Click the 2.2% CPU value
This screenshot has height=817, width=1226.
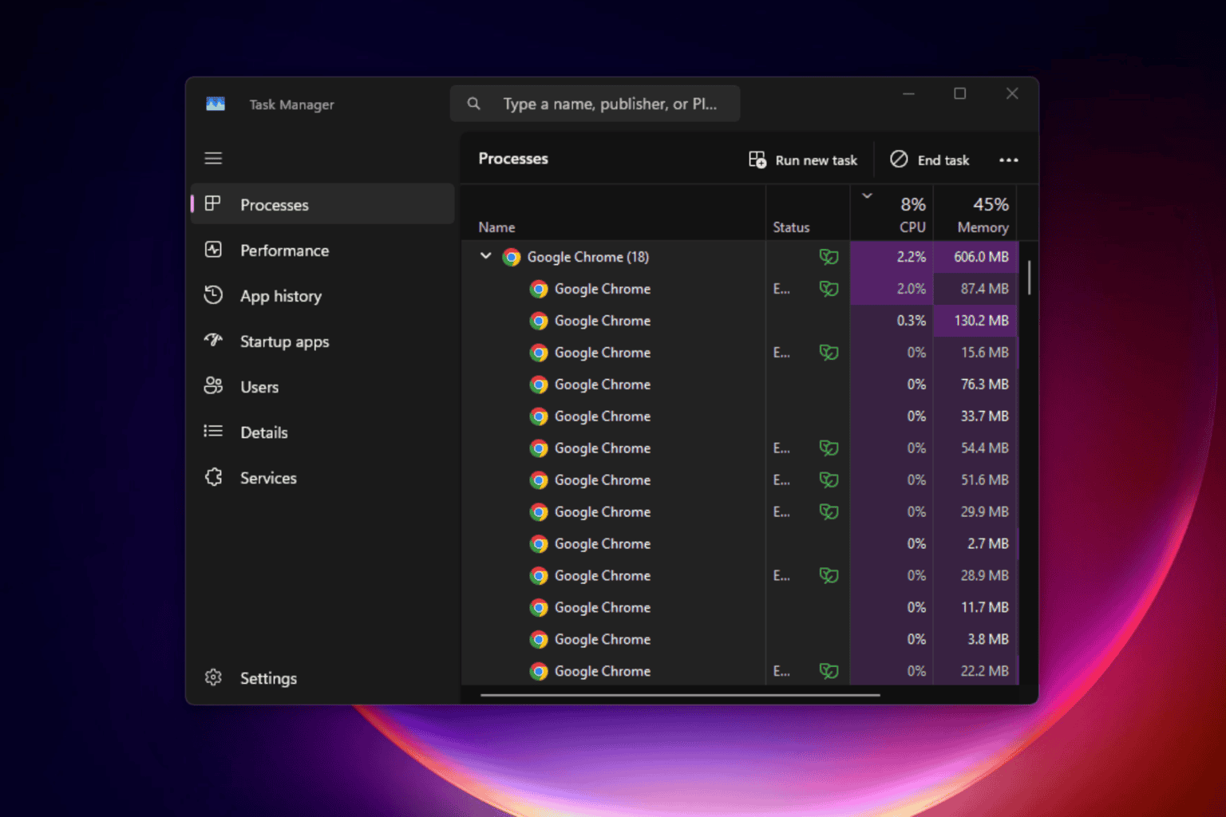coord(912,257)
